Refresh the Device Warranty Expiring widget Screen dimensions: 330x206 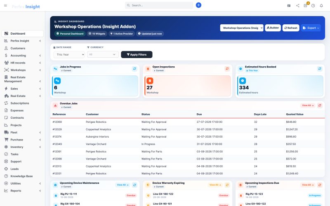227,185
